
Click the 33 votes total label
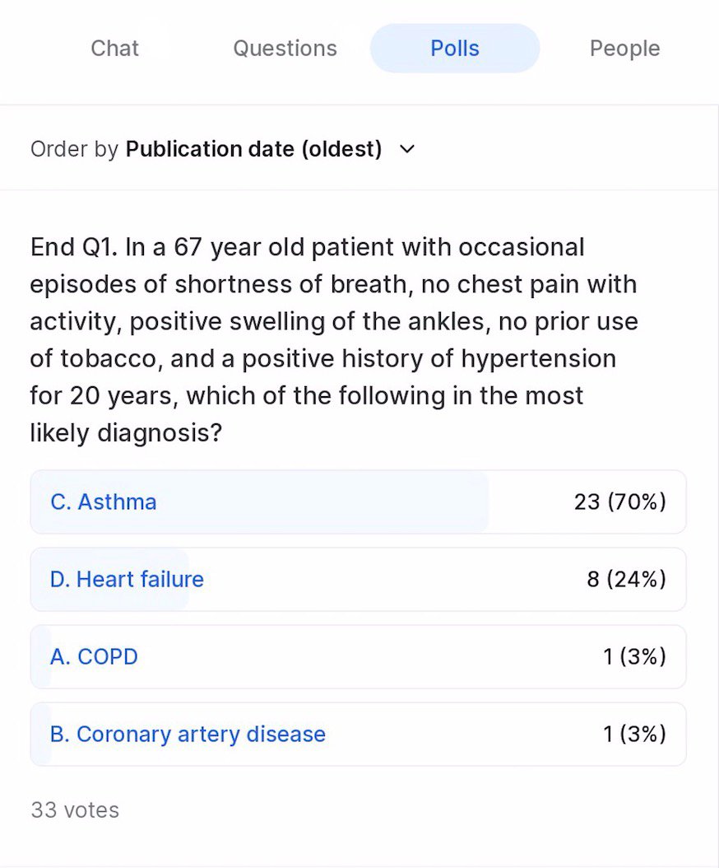(x=75, y=810)
